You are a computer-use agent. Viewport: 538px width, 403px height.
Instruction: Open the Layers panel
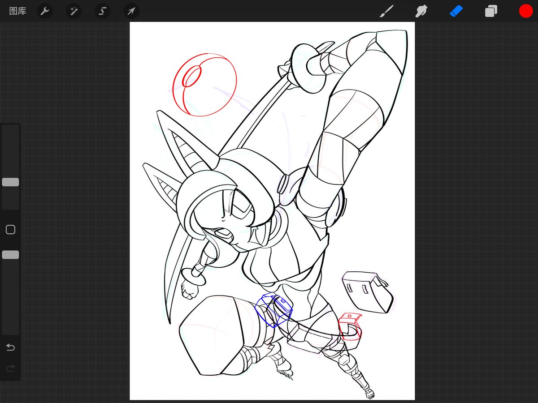[x=491, y=11]
